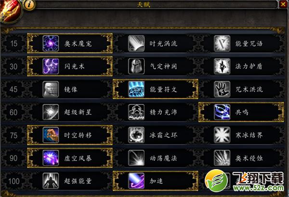The image size is (289, 197).
Task: Choose the 动荡魔法 talent row
Action: click(156, 158)
